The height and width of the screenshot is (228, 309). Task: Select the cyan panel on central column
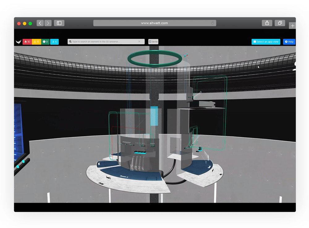pyautogui.click(x=154, y=116)
